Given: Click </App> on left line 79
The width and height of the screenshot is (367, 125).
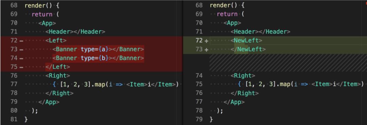Looking at the screenshot, I should click(49, 102).
